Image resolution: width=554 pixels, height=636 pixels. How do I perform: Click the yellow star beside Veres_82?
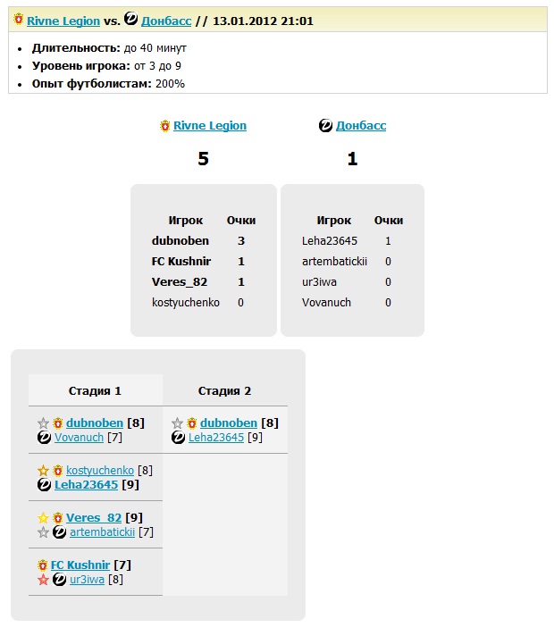point(43,517)
